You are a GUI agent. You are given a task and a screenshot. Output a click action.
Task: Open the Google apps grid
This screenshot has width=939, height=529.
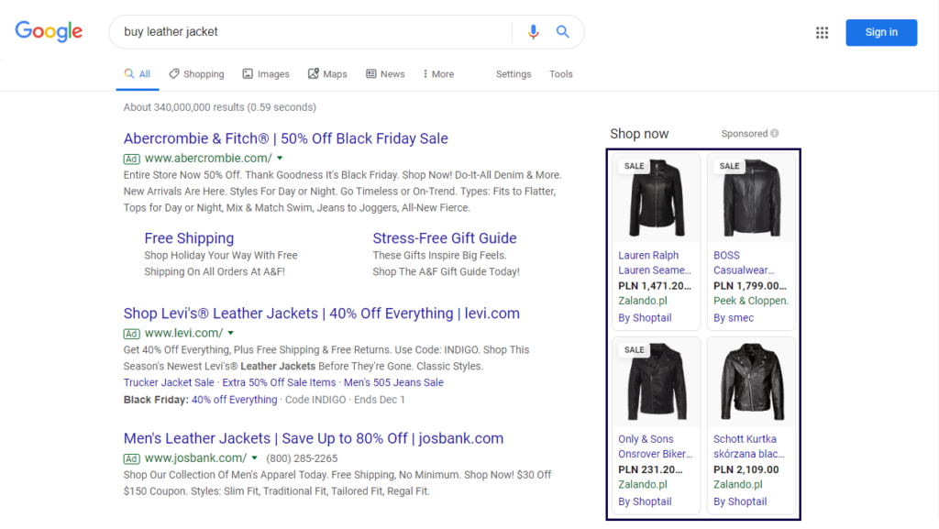[x=822, y=32]
